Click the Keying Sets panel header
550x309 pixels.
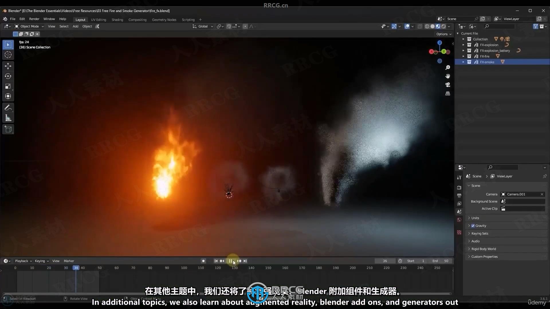coord(506,233)
